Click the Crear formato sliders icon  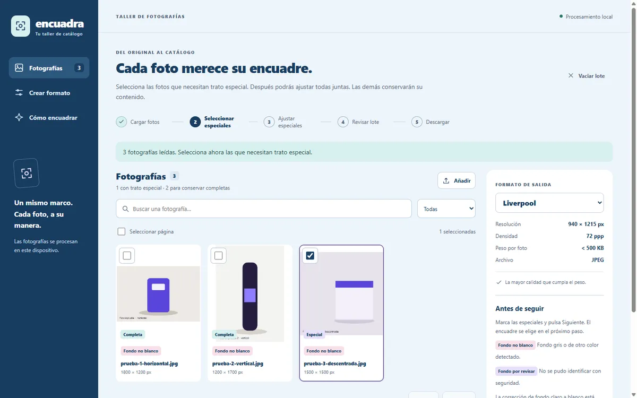point(19,93)
